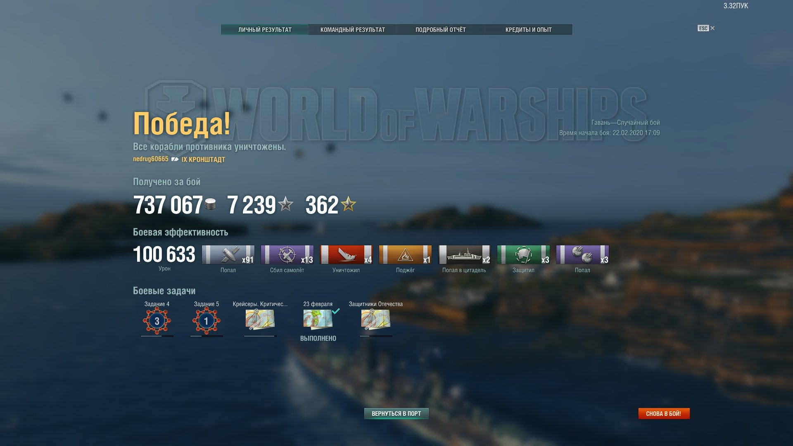Screen dimensions: 793x446
Task: Click the orange 'Поджёг' fire ribbon
Action: point(405,255)
